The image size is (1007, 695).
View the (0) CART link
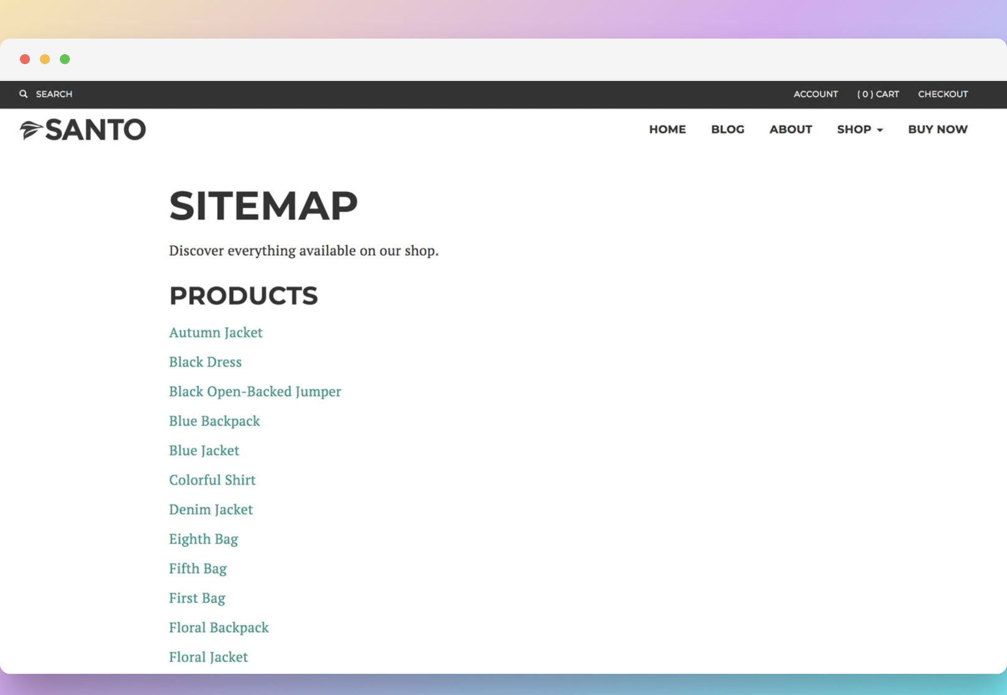pos(878,94)
